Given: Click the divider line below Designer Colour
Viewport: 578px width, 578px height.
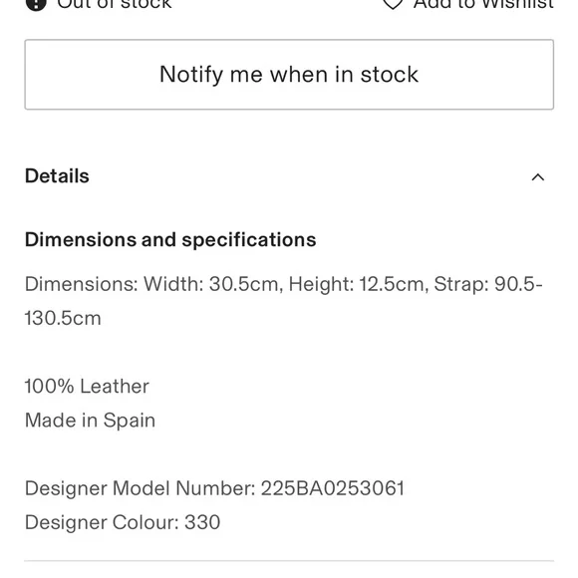Looking at the screenshot, I should (x=289, y=561).
